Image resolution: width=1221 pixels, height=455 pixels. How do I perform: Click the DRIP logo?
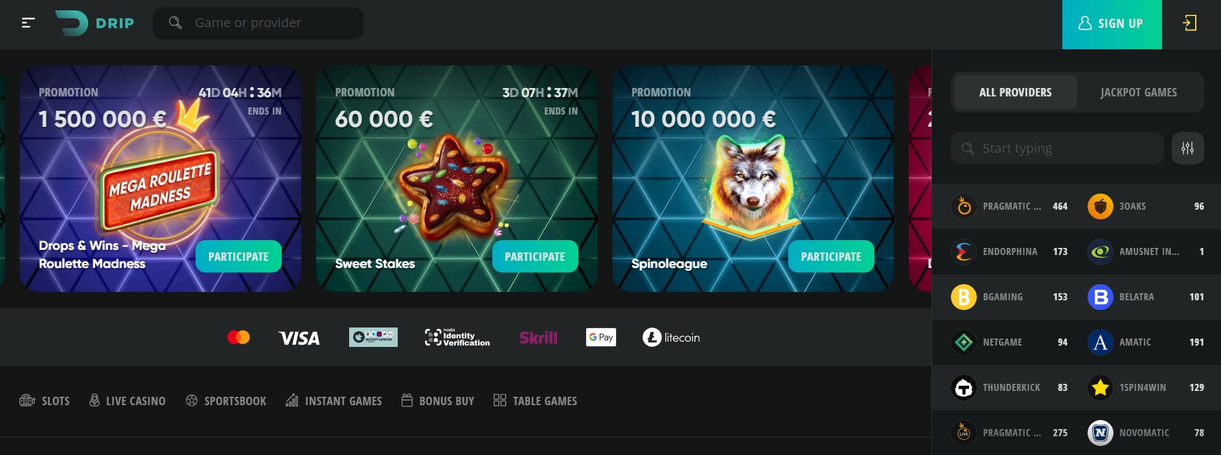tap(95, 23)
